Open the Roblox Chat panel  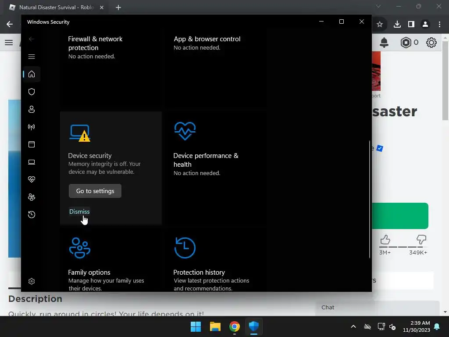pos(378,308)
